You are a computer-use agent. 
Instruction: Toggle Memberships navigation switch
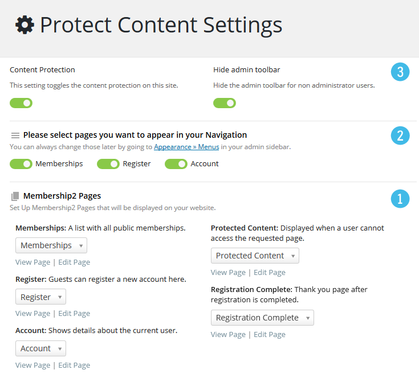[21, 164]
